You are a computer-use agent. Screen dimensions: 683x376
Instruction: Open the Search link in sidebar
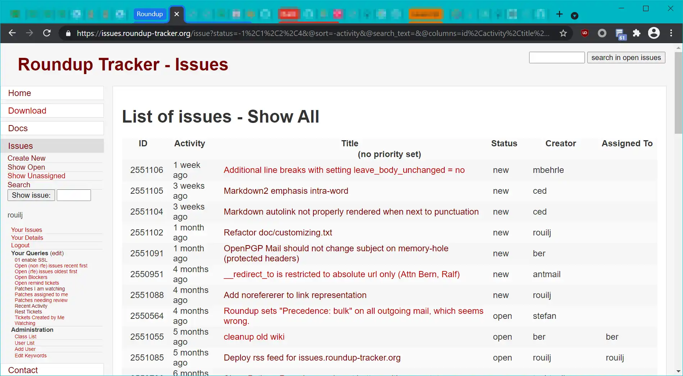19,185
